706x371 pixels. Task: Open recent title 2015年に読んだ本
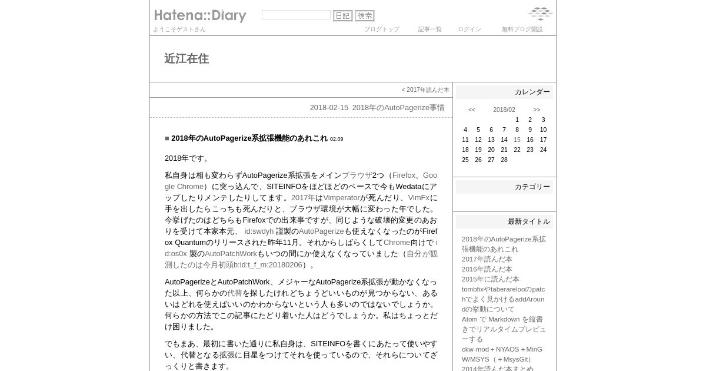point(491,279)
